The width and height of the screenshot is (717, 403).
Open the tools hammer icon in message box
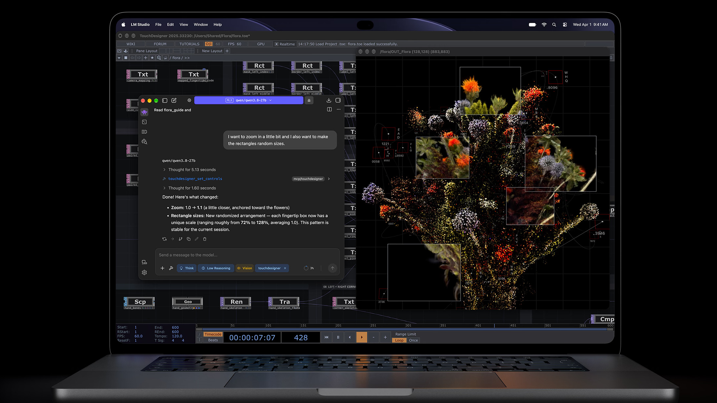(x=171, y=268)
